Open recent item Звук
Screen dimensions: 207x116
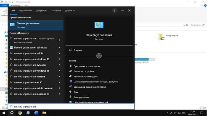[x=76, y=92]
